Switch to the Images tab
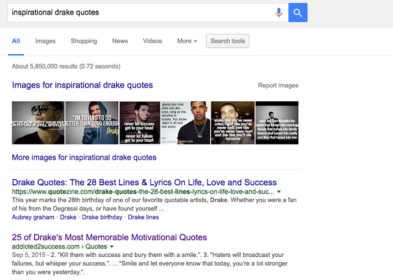393x280 pixels. tap(45, 41)
